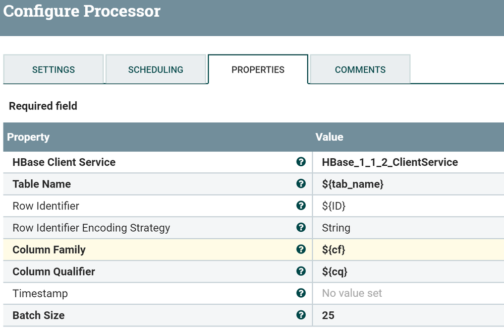Edit the ${tab_name} table name value
The height and width of the screenshot is (331, 504).
click(x=353, y=184)
